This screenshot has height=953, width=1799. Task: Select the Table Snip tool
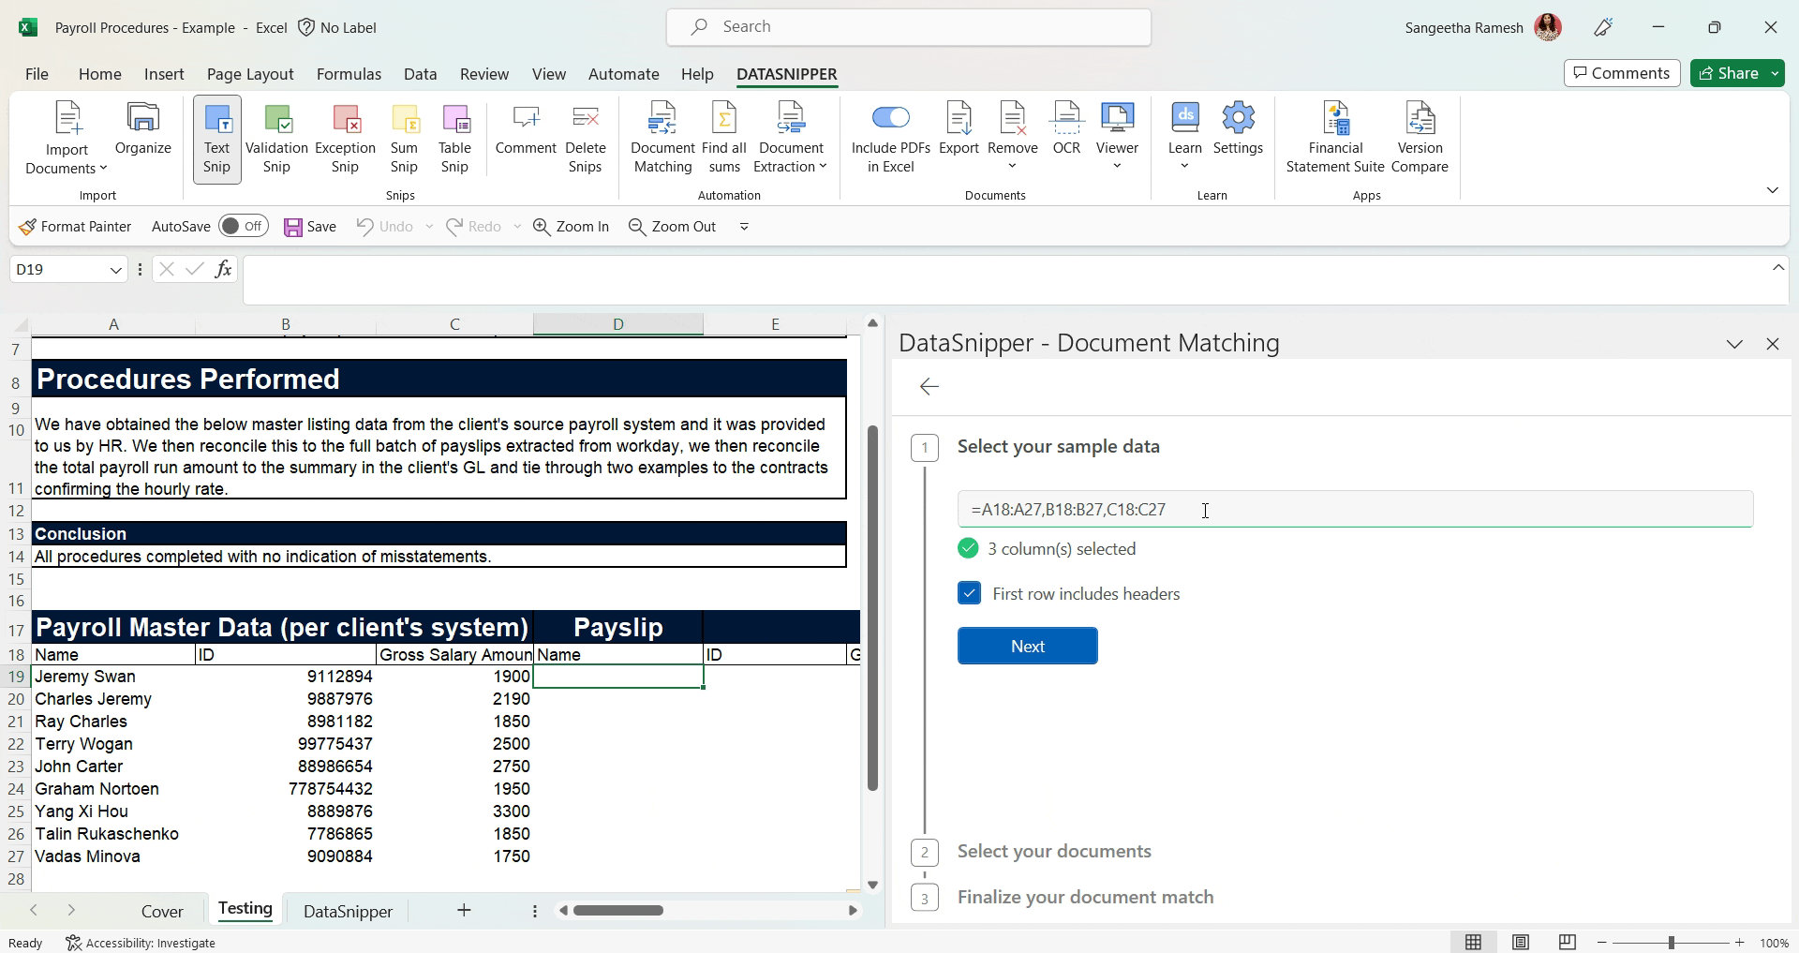click(x=454, y=139)
